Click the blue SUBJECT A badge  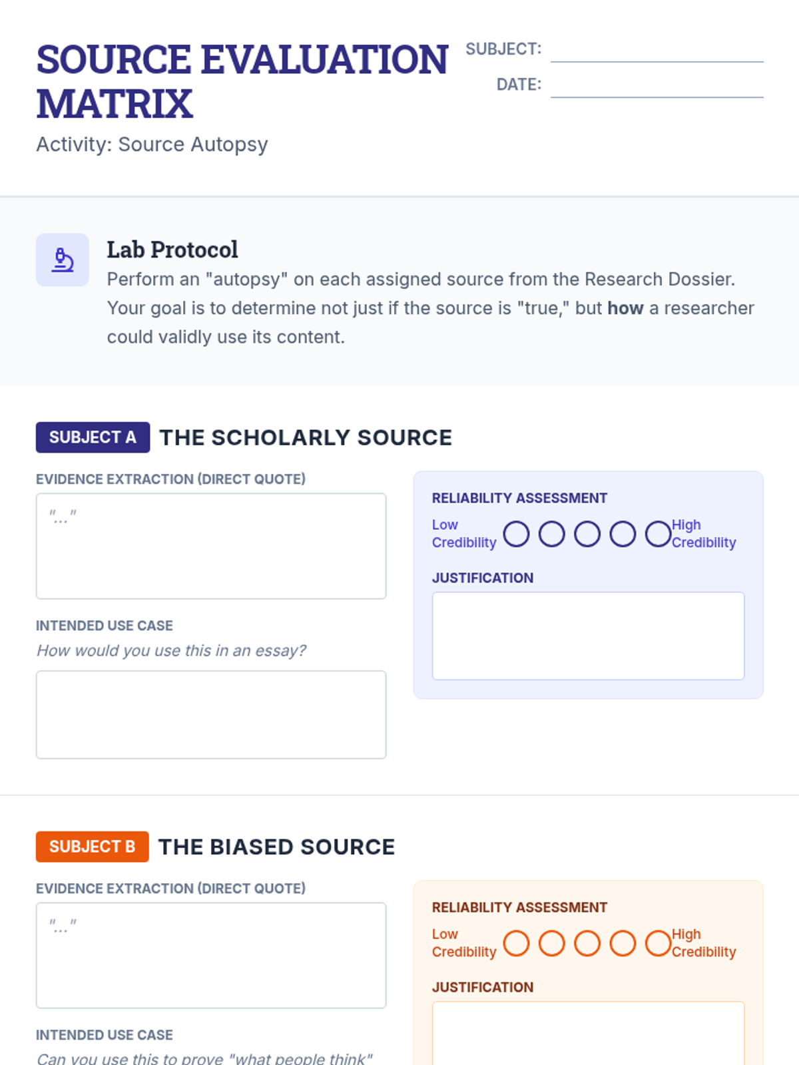pyautogui.click(x=93, y=437)
